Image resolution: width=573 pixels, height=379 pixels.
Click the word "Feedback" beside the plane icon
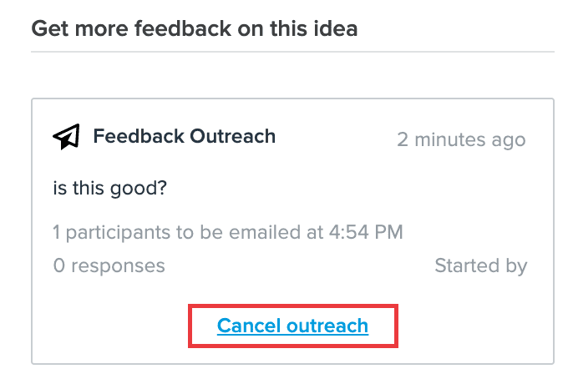pyautogui.click(x=139, y=136)
